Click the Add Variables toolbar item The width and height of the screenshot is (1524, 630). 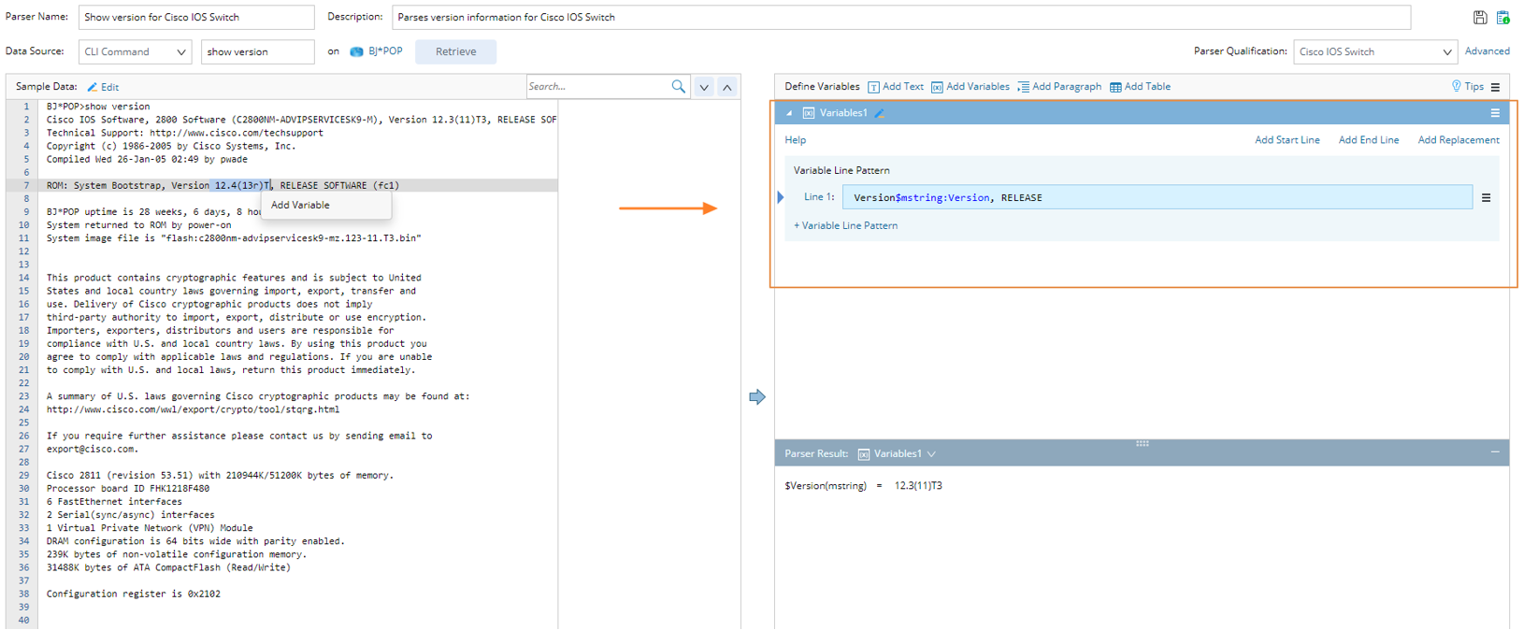point(970,87)
